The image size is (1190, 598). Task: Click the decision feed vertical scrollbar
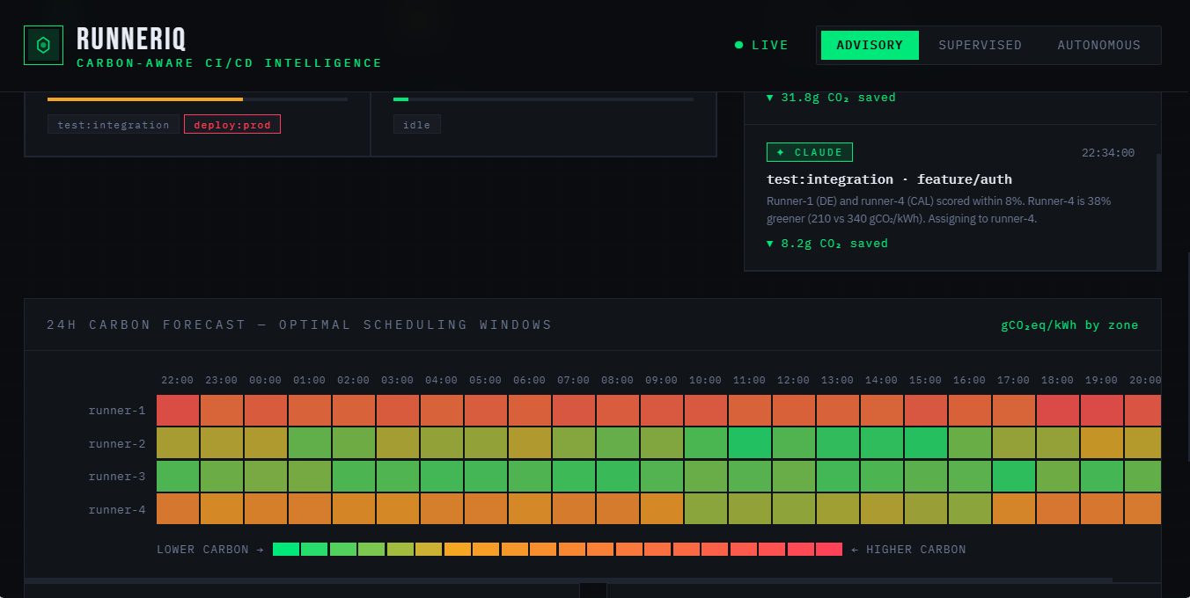pyautogui.click(x=1158, y=212)
